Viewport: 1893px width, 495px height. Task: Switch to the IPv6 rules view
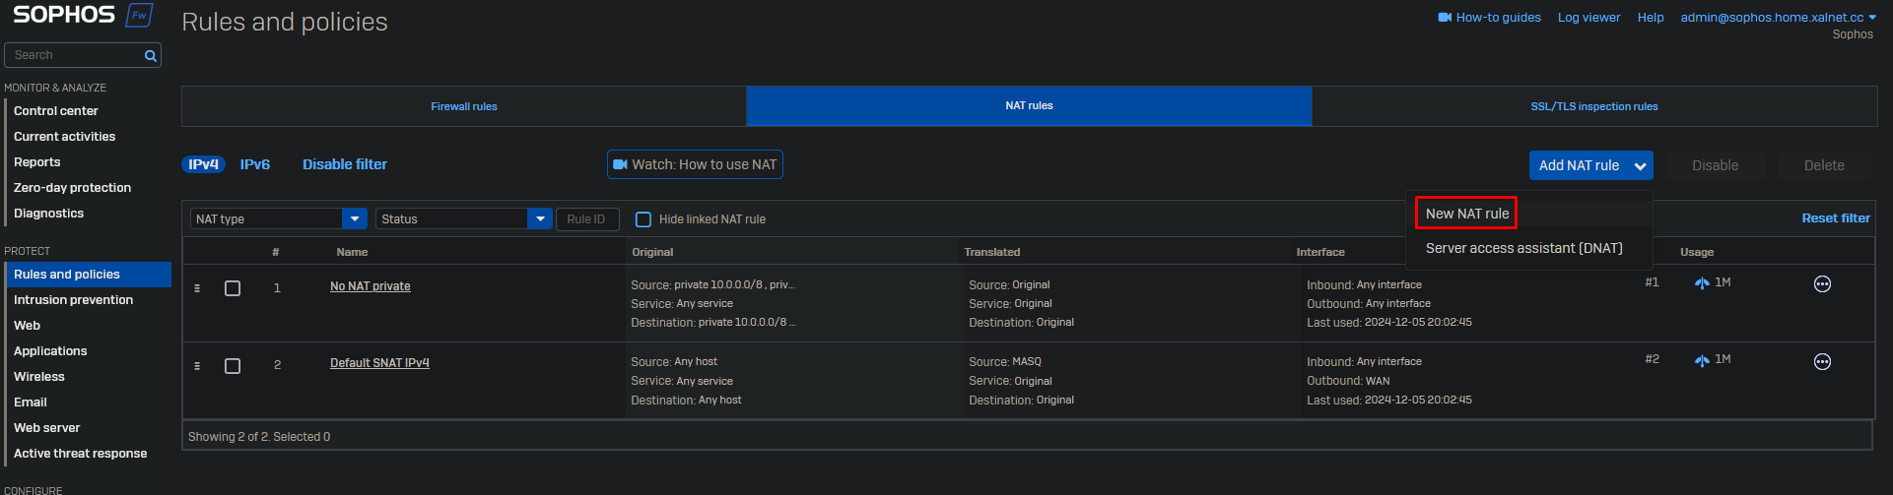point(254,164)
